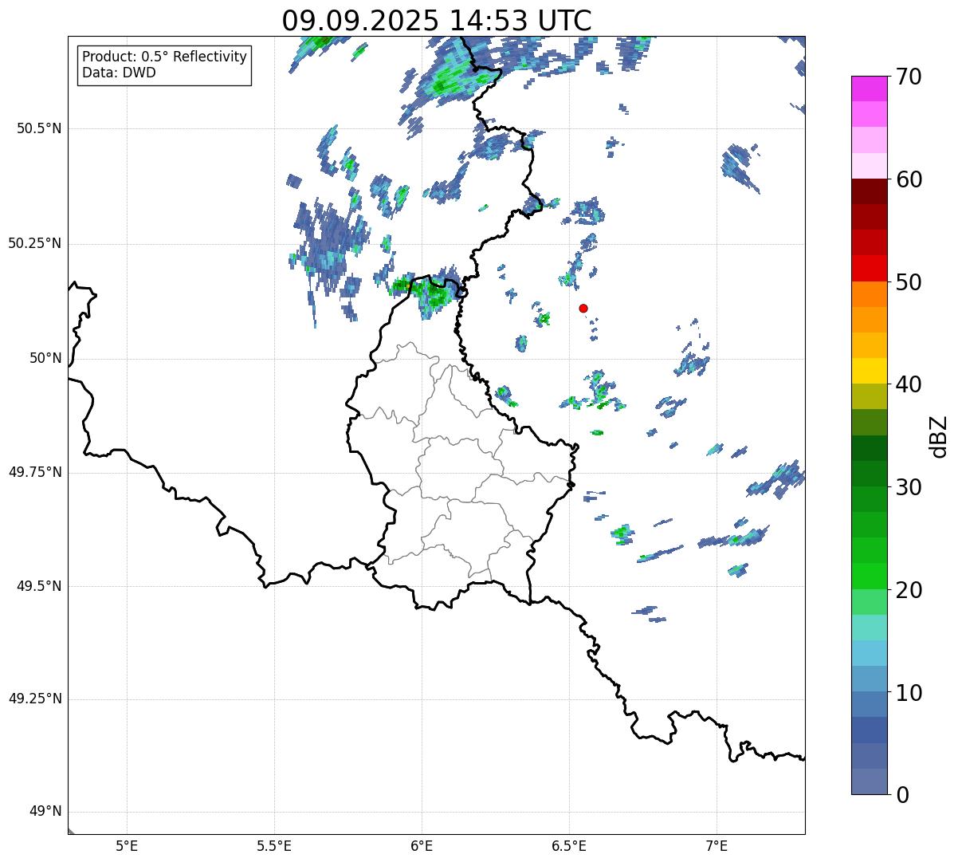This screenshot has height=862, width=958.
Task: Click the 49.25°N latitude label
Action: [x=35, y=699]
